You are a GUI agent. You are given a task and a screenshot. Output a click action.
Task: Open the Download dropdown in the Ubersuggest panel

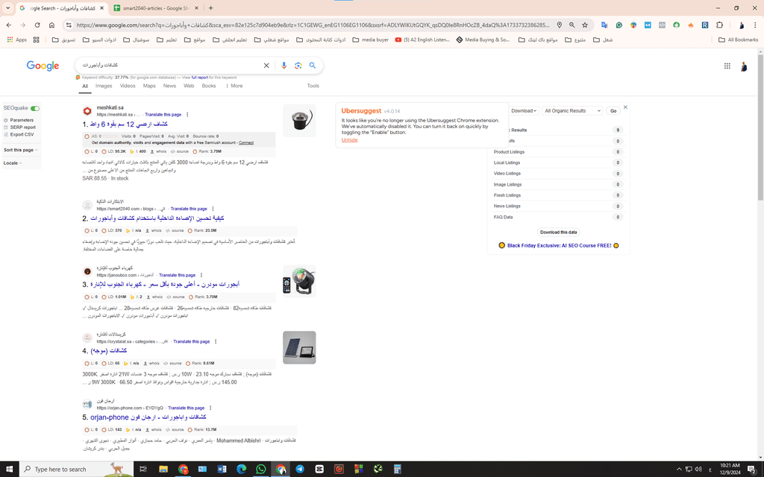pyautogui.click(x=524, y=111)
